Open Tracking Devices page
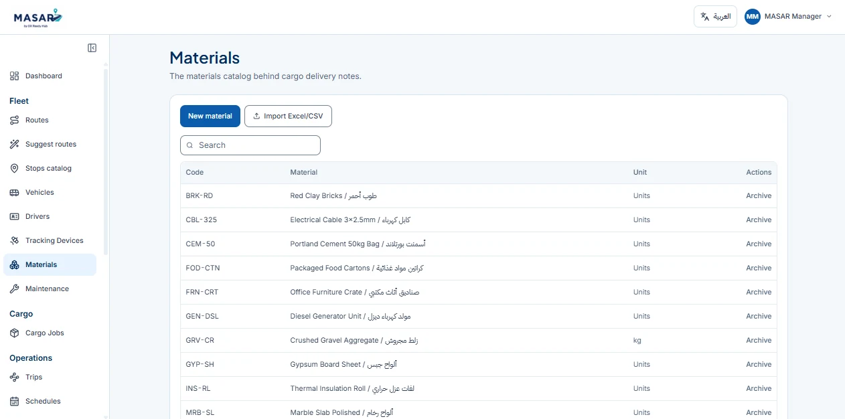Image resolution: width=845 pixels, height=419 pixels. point(50,241)
